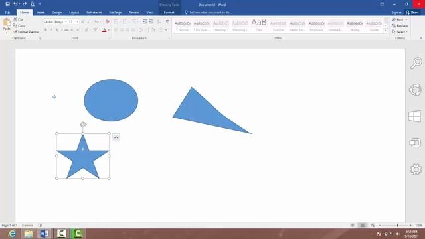The image size is (425, 239).
Task: Center align text
Action: tap(122, 30)
